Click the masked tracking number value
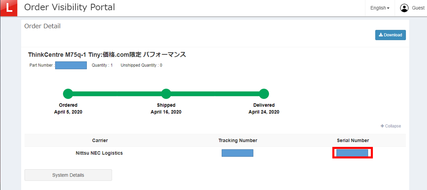 tap(237, 153)
